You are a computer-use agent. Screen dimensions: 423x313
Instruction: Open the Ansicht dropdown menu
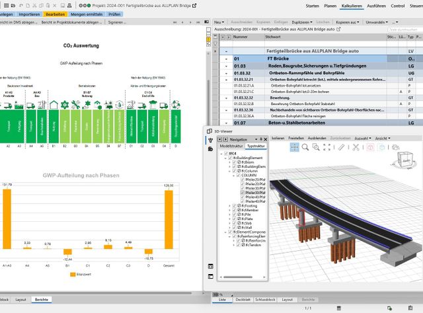click(383, 138)
